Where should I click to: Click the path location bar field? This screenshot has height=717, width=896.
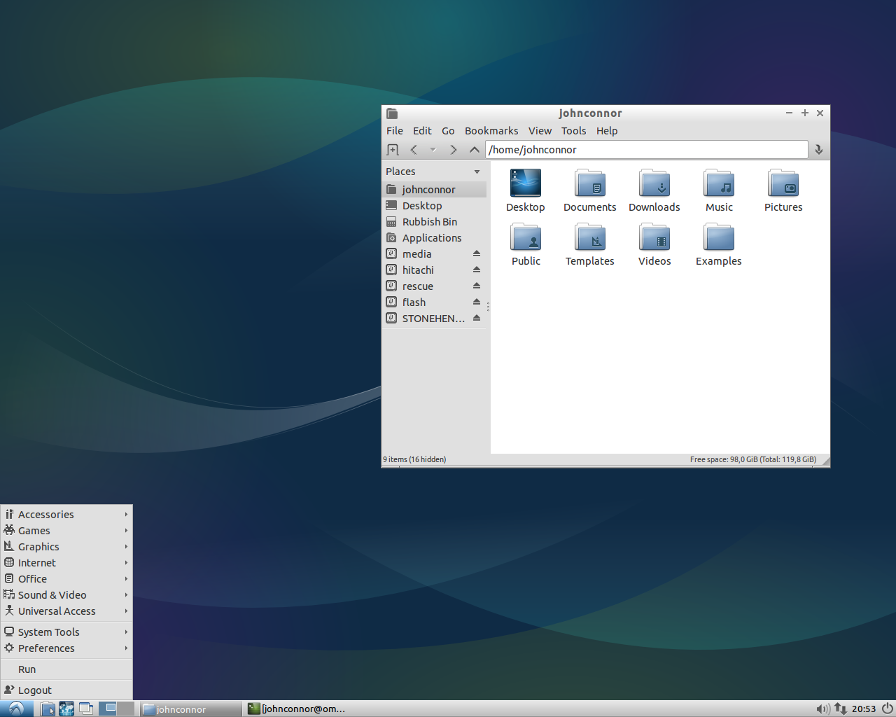[x=645, y=150]
